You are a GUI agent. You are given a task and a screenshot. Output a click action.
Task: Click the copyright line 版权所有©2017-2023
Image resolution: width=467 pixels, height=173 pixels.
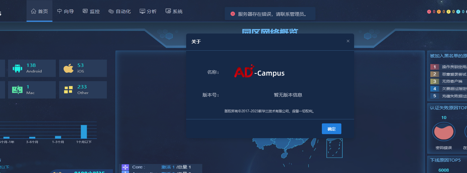click(270, 111)
